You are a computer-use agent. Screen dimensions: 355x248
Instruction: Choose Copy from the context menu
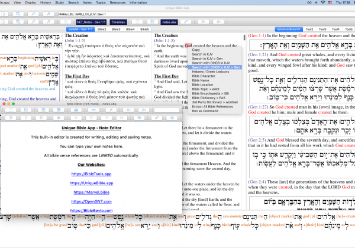(x=215, y=50)
